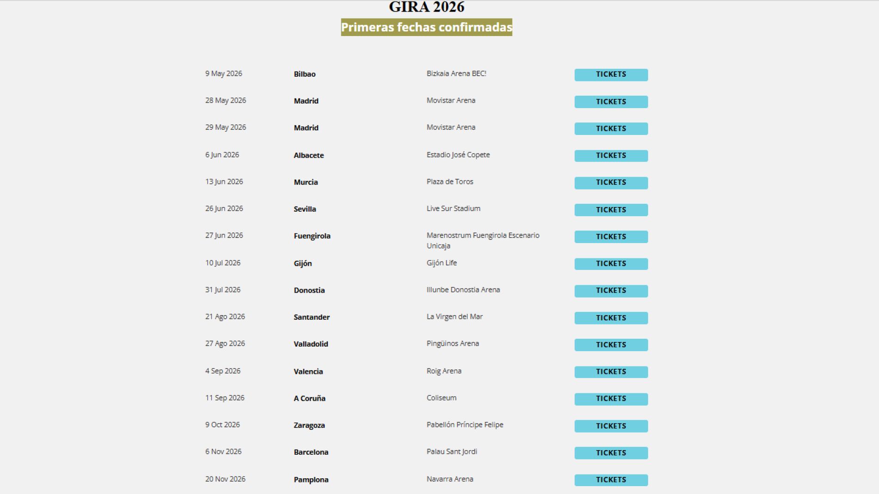Click TICKETS for Santander La Virgen del Mar
Viewport: 879px width, 494px height.
[x=611, y=318]
